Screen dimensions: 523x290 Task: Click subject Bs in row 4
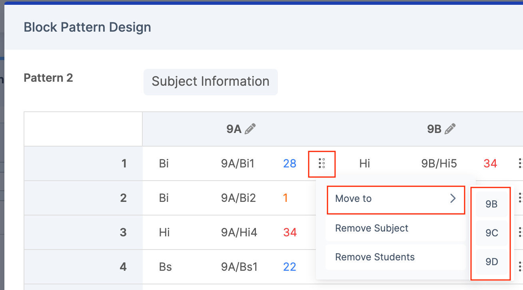click(165, 267)
